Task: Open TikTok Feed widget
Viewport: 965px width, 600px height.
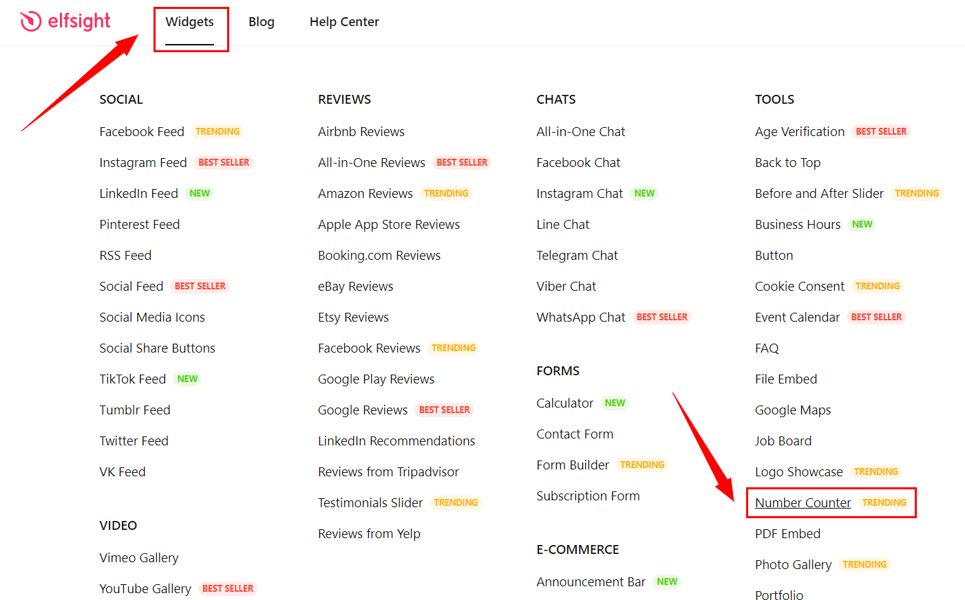Action: tap(132, 379)
